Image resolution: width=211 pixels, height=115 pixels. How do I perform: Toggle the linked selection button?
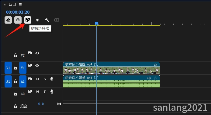tap(28, 20)
